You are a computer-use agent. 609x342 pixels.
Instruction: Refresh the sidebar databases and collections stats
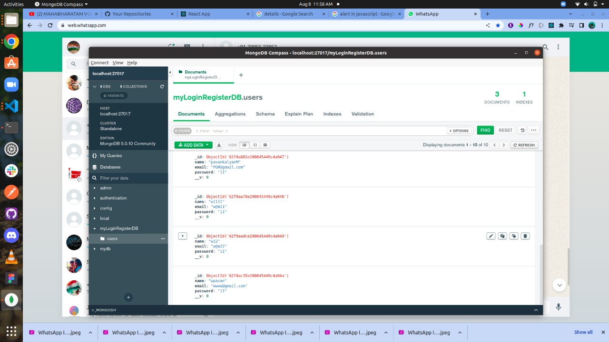tap(162, 86)
